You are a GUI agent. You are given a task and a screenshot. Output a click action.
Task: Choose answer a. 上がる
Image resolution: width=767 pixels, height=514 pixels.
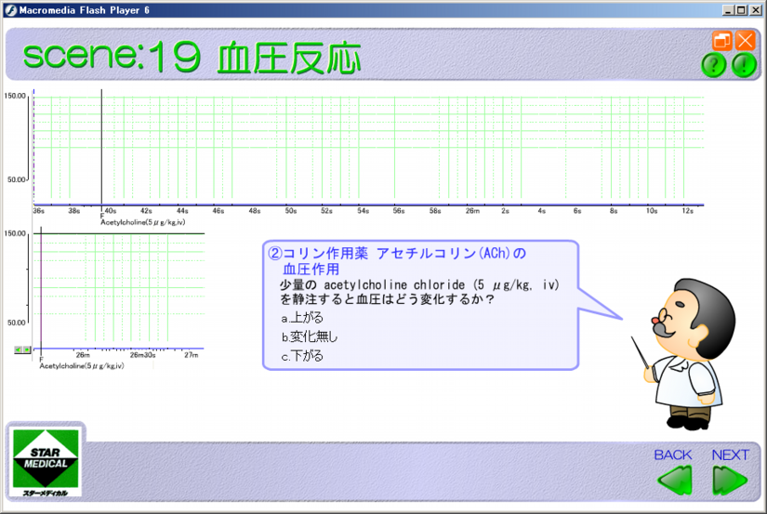pos(303,318)
